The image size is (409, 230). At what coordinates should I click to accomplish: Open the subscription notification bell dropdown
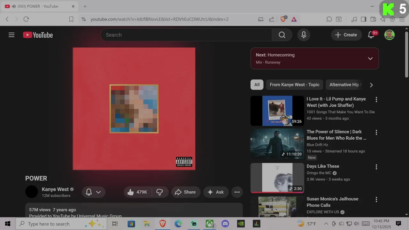coord(94,192)
